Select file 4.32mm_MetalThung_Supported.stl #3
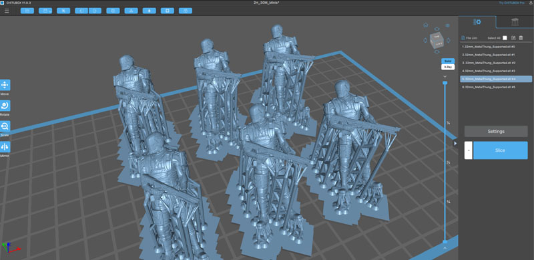 click(x=496, y=71)
